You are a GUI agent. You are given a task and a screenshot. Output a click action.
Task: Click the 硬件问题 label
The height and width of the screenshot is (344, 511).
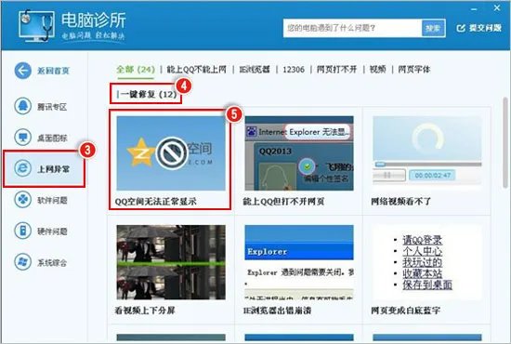(x=52, y=232)
